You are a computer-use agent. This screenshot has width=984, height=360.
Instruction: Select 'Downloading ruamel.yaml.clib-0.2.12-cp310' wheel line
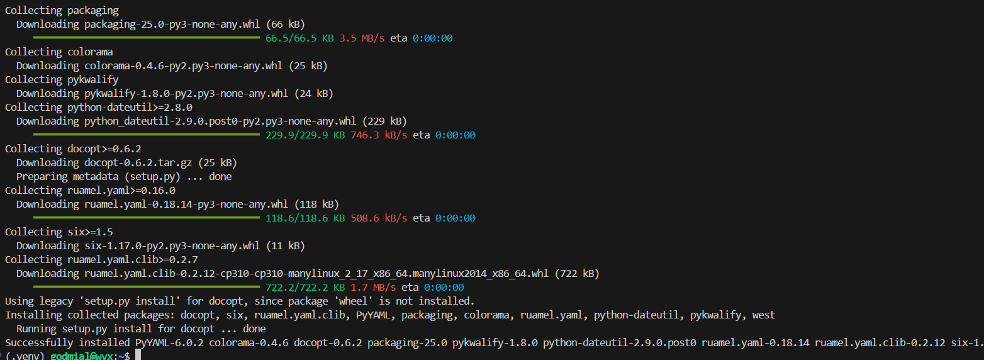(x=308, y=274)
